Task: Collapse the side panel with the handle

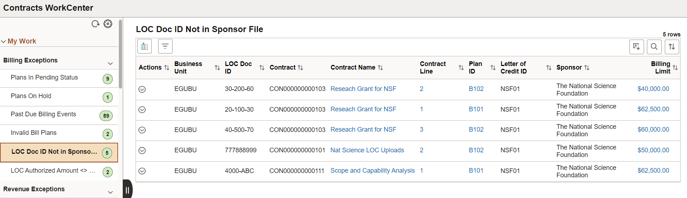Action: (128, 189)
